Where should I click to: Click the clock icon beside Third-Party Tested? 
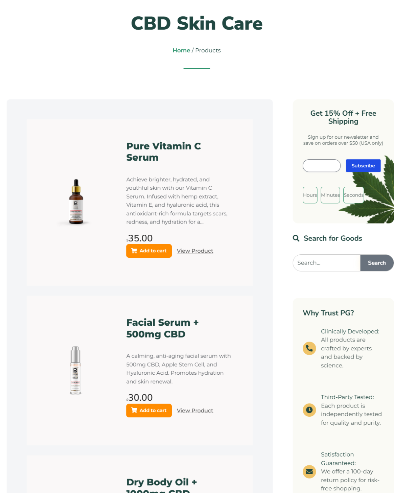[309, 410]
